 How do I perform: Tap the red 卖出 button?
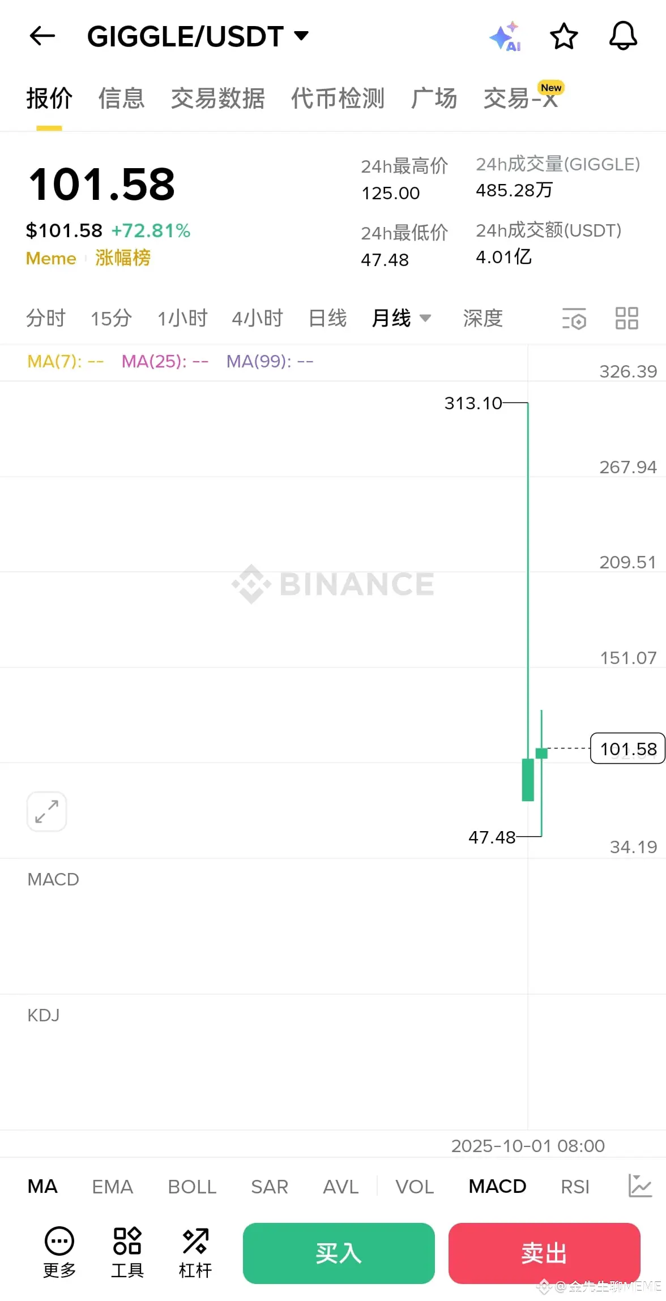click(544, 1253)
